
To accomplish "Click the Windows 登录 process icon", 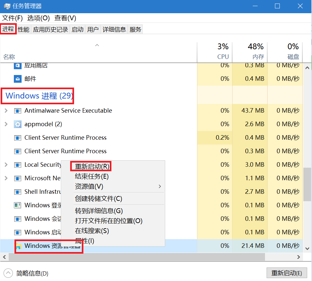I will coord(17,205).
